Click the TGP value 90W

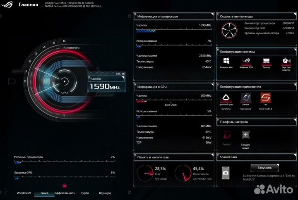point(208,143)
